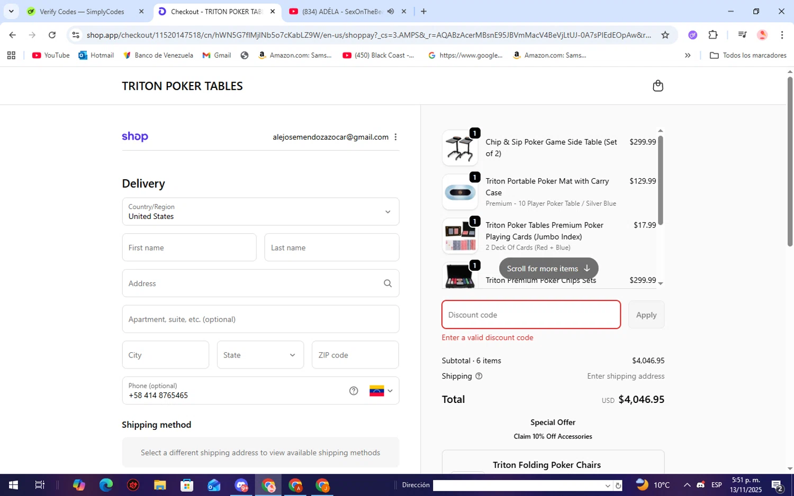
Task: Open Banco de Venezuela bookmark
Action: [x=158, y=55]
